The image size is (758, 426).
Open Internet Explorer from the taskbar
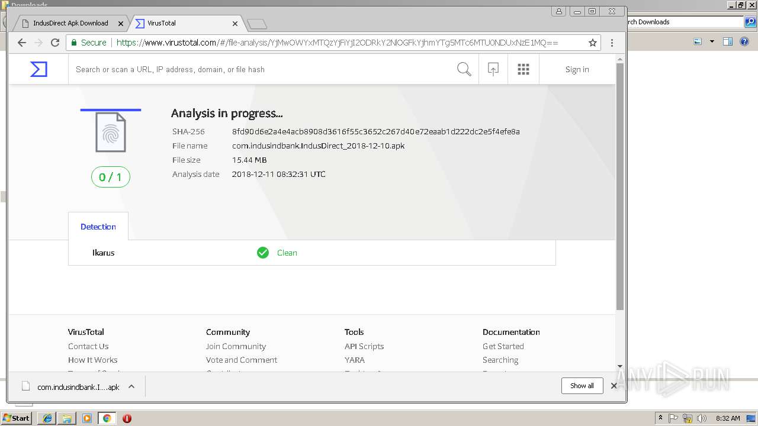(47, 418)
